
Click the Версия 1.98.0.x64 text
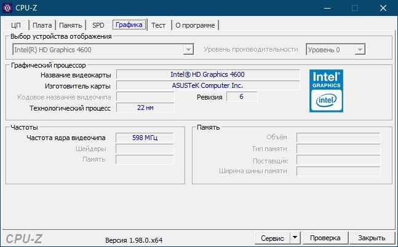[133, 240]
